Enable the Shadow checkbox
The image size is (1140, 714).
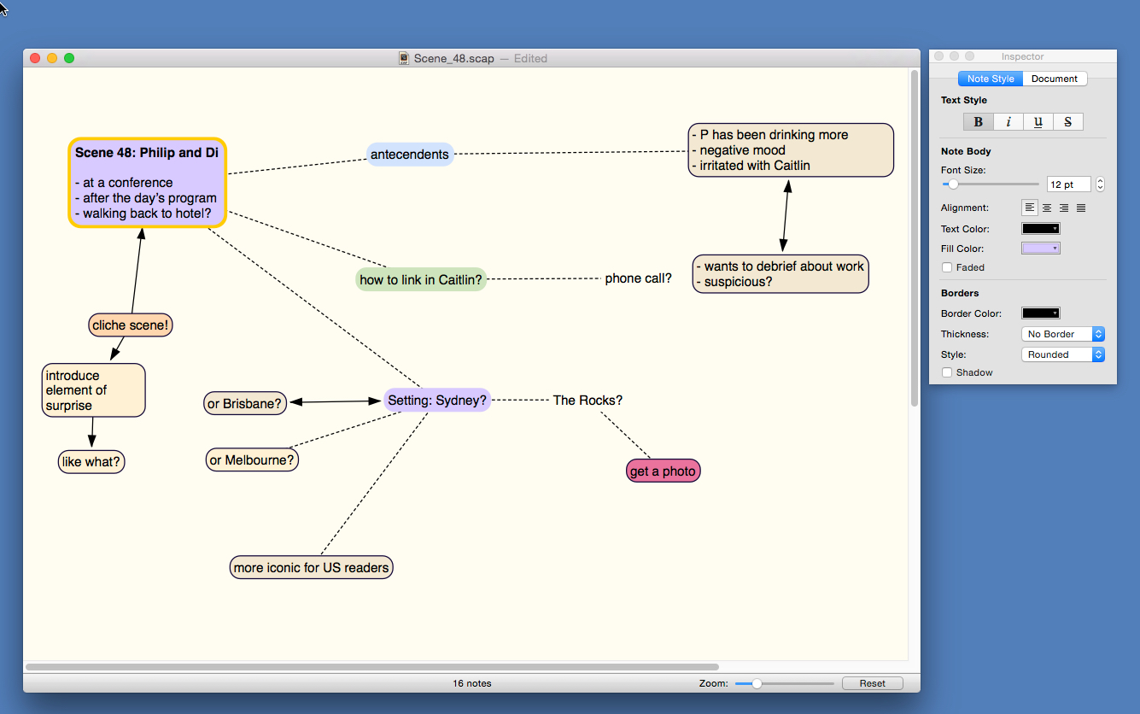point(947,372)
